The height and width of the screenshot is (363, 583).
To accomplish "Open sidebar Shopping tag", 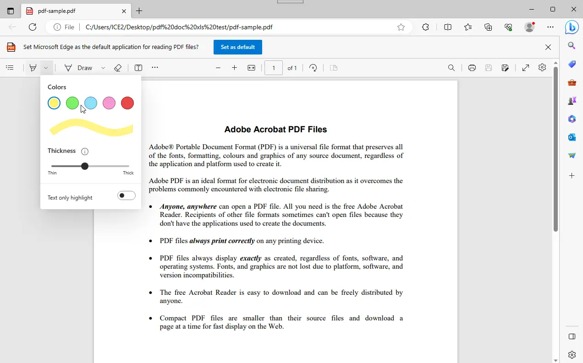I will 572,64.
